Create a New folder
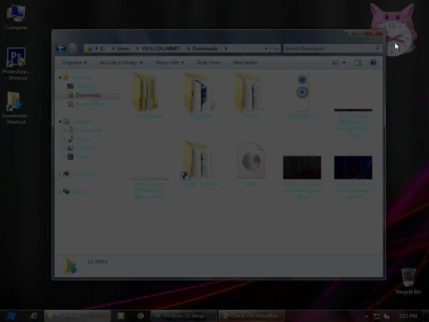Screen dimensions: 429x322 [245, 62]
